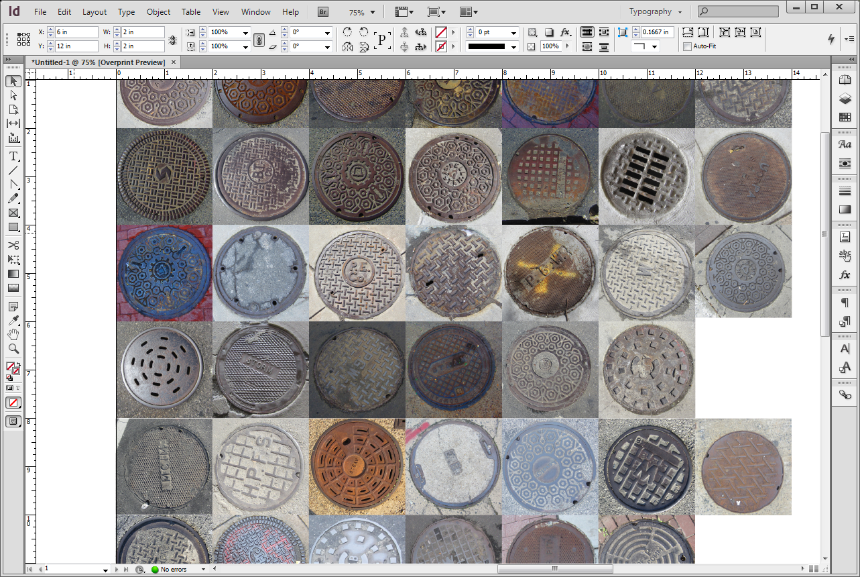Open the Typography workspace switcher
This screenshot has width=860, height=577.
(x=655, y=12)
